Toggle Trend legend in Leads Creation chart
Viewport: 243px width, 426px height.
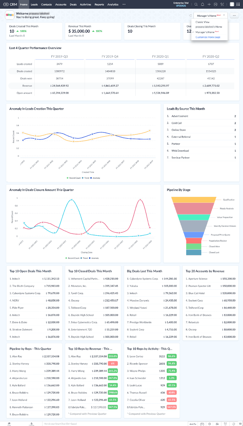[x=86, y=178]
